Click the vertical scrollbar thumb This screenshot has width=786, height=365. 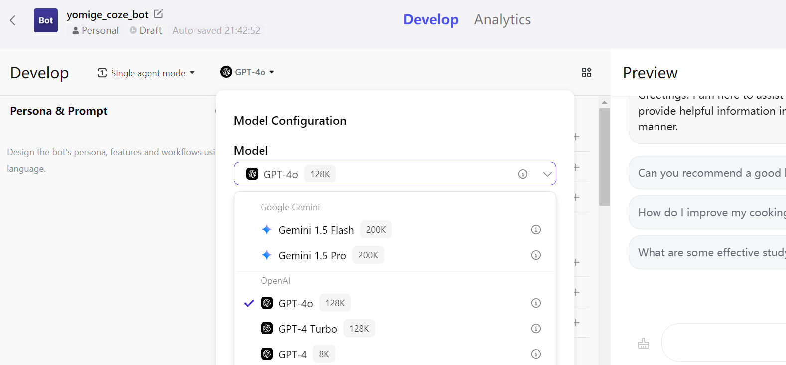tap(604, 157)
